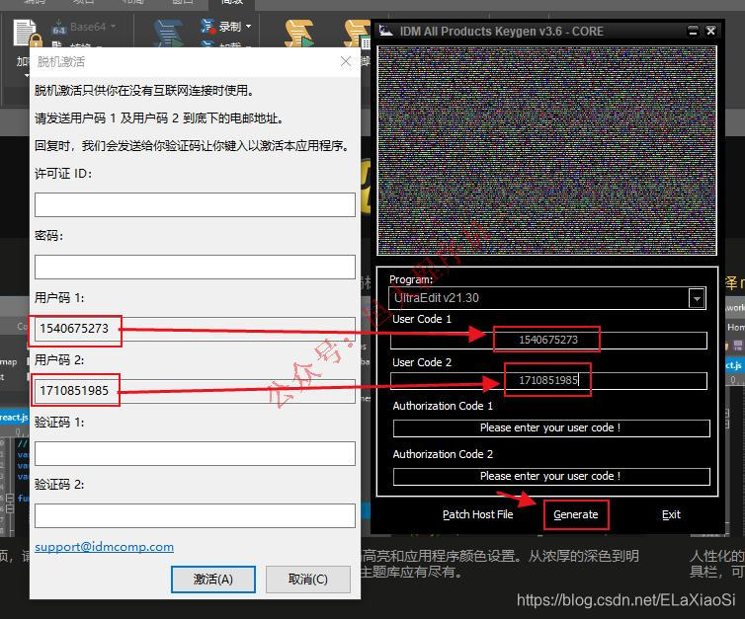Click the Generate button in the keygen
Viewport: 745px width, 619px height.
[x=576, y=514]
